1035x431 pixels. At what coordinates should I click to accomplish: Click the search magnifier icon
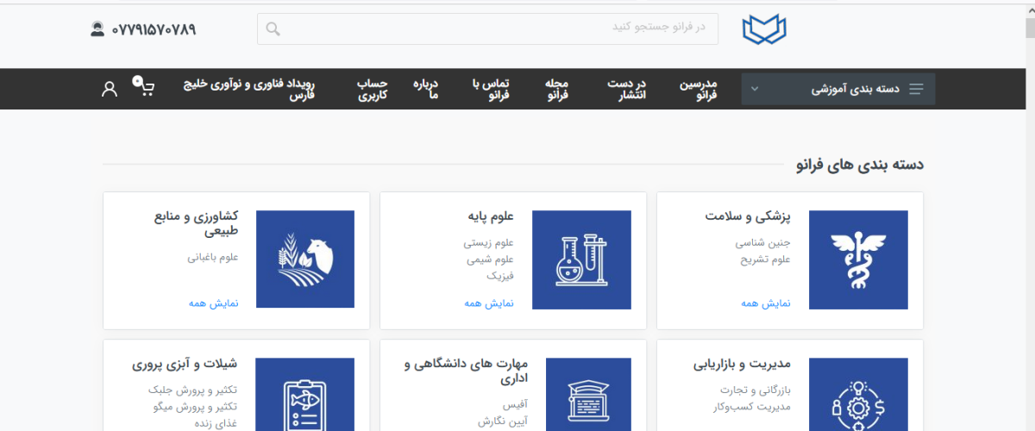coord(273,29)
